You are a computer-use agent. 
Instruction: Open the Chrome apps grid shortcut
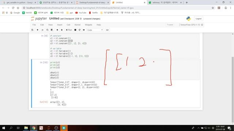click(3, 13)
